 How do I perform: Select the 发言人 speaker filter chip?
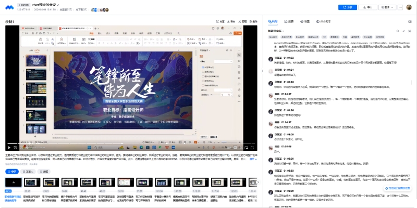(28, 171)
